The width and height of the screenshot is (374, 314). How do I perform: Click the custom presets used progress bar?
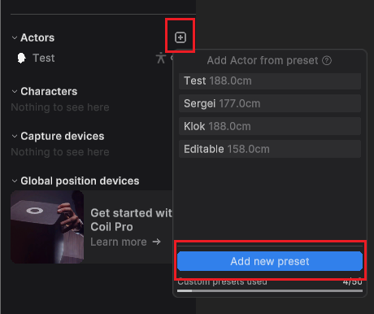[x=270, y=291]
